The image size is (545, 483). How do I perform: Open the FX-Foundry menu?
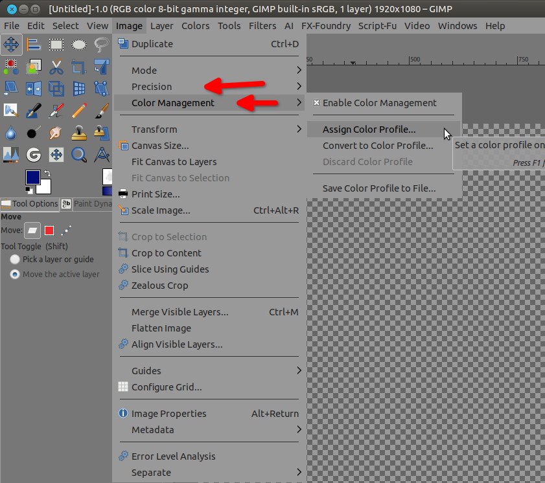point(326,26)
